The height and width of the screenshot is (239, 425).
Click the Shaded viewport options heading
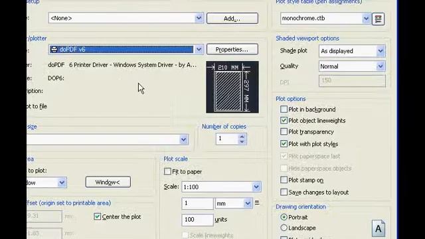click(x=307, y=39)
